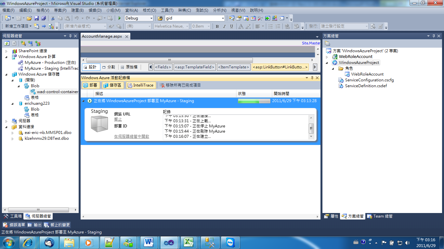The image size is (444, 249).
Task: Toggle Bold formatting button
Action: pyautogui.click(x=217, y=26)
